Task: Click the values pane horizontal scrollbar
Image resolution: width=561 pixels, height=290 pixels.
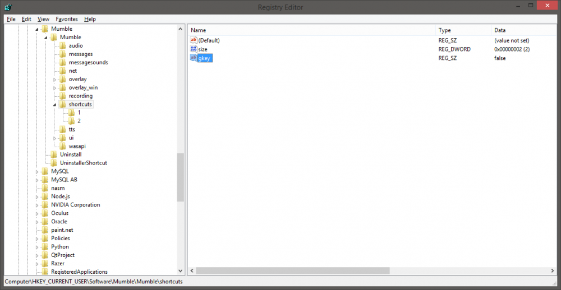Action: pyautogui.click(x=293, y=271)
